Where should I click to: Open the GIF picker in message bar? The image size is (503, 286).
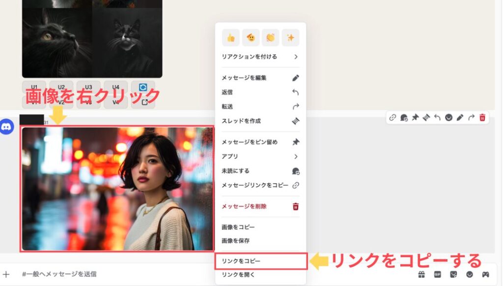(437, 274)
